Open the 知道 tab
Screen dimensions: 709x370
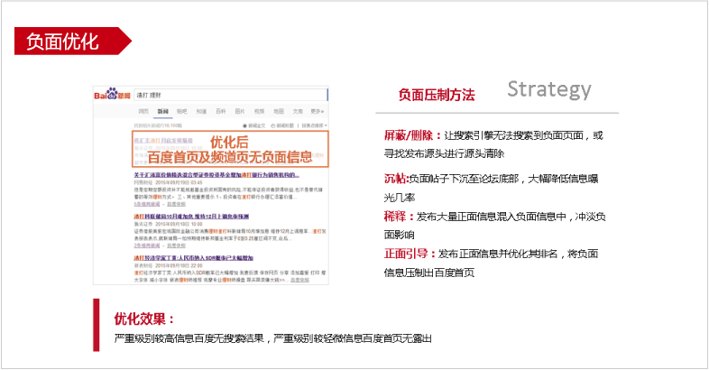200,110
